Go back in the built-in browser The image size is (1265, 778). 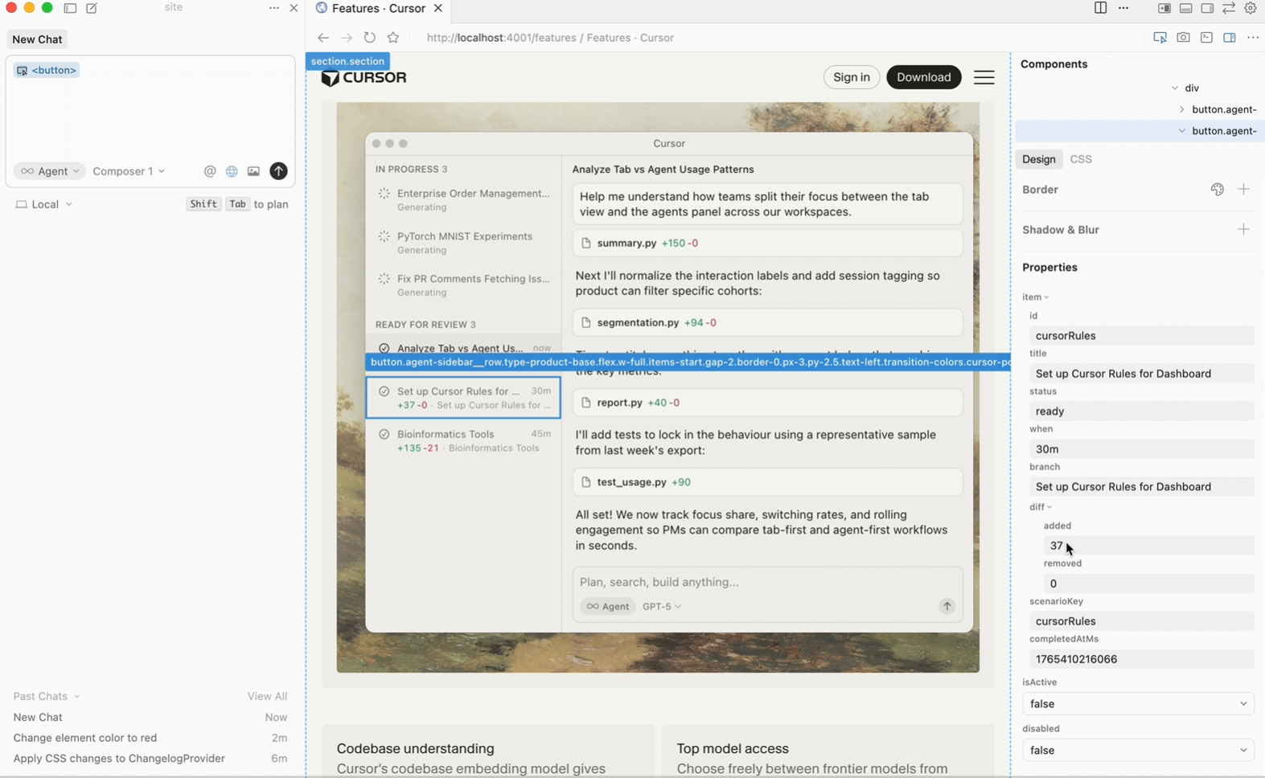click(323, 38)
